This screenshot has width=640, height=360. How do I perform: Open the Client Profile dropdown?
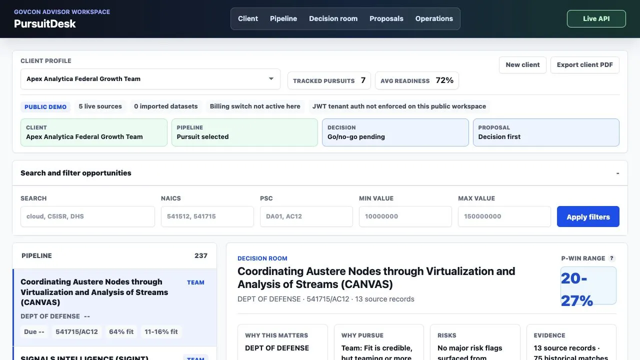click(150, 79)
